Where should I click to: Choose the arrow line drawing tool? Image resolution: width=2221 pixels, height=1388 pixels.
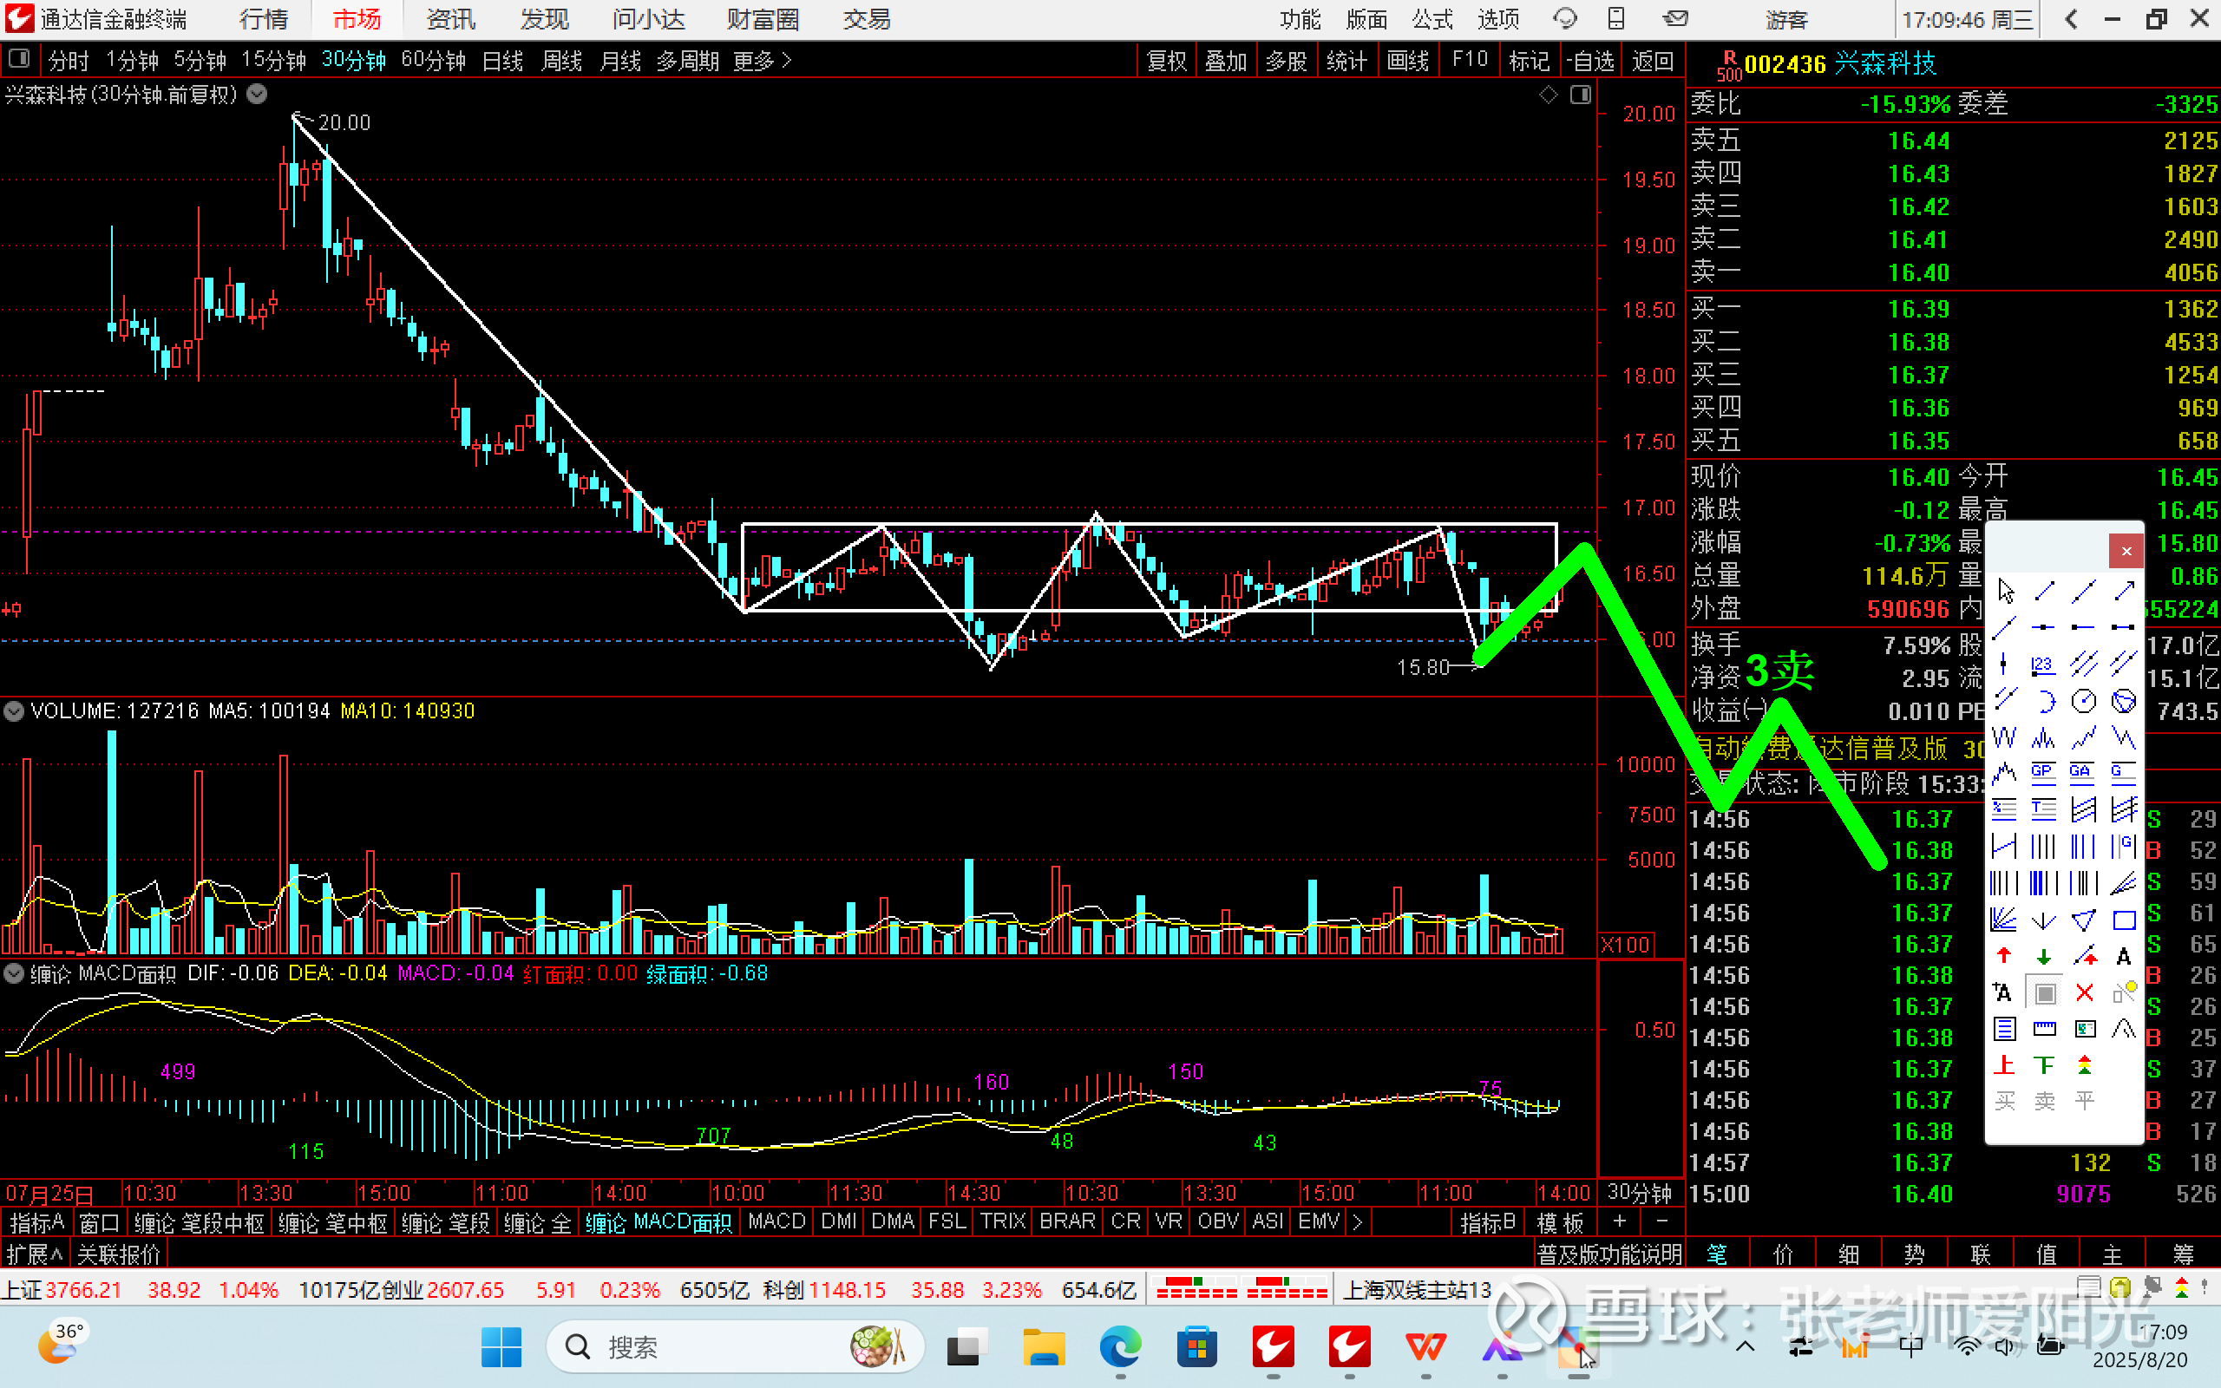click(2123, 591)
